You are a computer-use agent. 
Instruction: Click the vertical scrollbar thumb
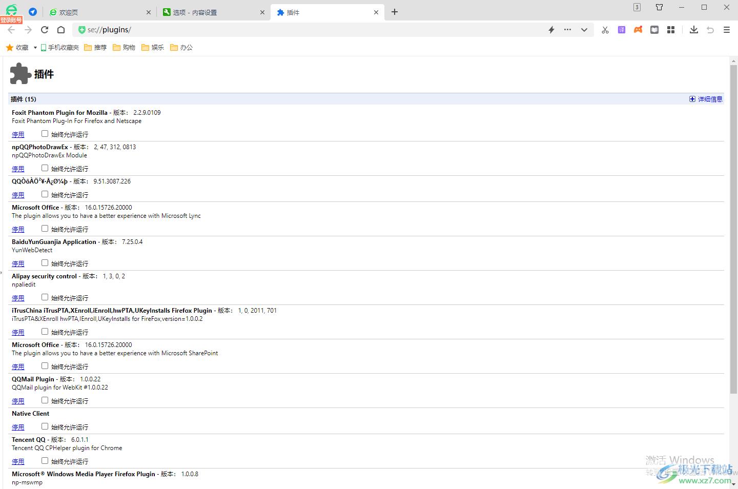(733, 229)
